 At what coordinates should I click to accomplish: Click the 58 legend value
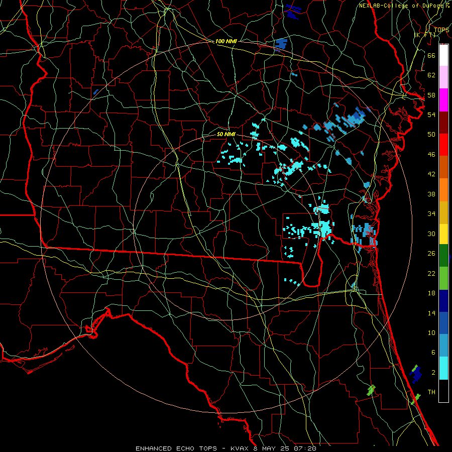(x=431, y=95)
